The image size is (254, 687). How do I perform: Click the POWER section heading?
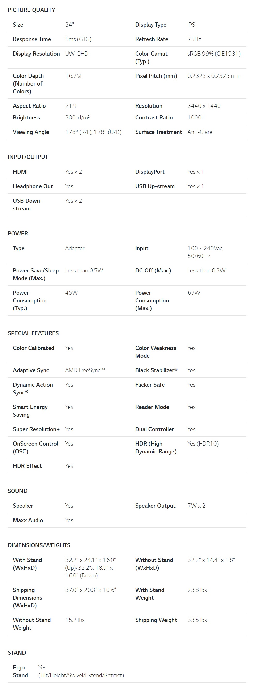pos(18,233)
